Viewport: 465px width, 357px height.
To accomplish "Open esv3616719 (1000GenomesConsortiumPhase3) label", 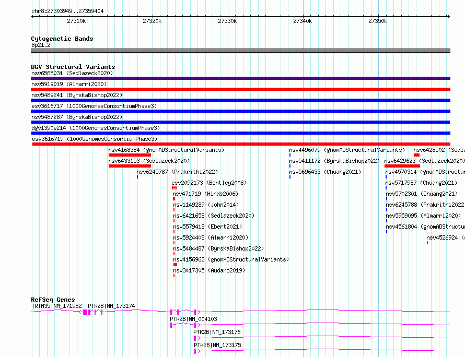I will click(x=95, y=139).
